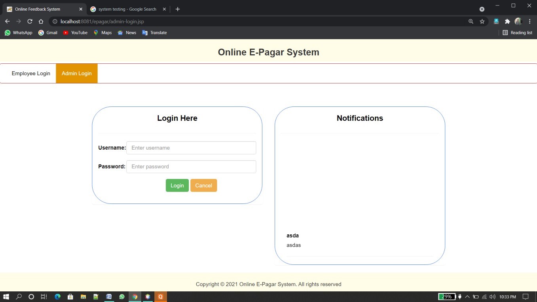Image resolution: width=537 pixels, height=302 pixels.
Task: Open Google Translate from the bookmarks bar
Action: pos(154,32)
